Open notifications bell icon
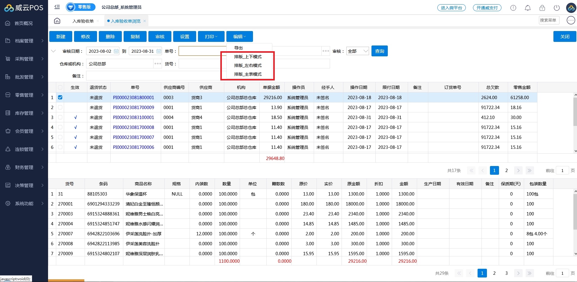This screenshot has width=577, height=282. (528, 8)
